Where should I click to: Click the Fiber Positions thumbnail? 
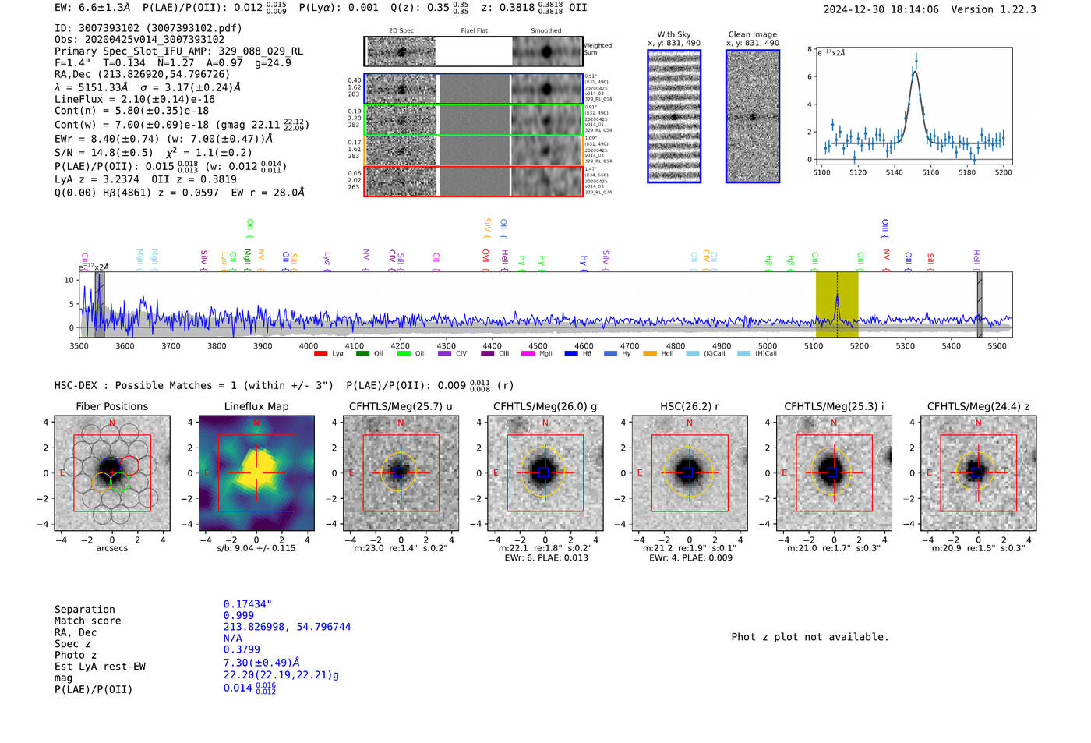point(112,472)
